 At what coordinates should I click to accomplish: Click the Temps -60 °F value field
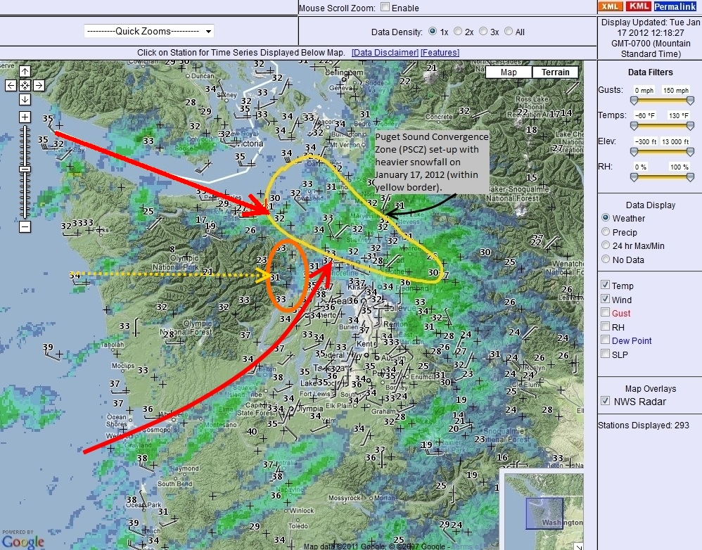pos(644,115)
